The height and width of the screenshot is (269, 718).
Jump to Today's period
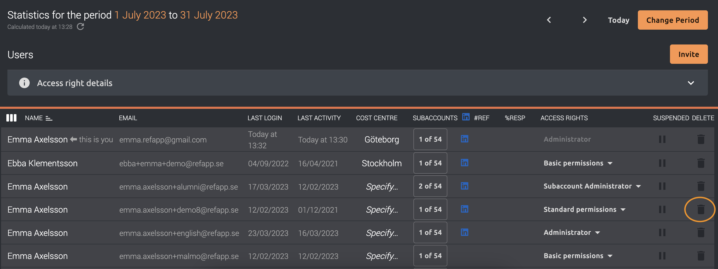click(x=618, y=20)
